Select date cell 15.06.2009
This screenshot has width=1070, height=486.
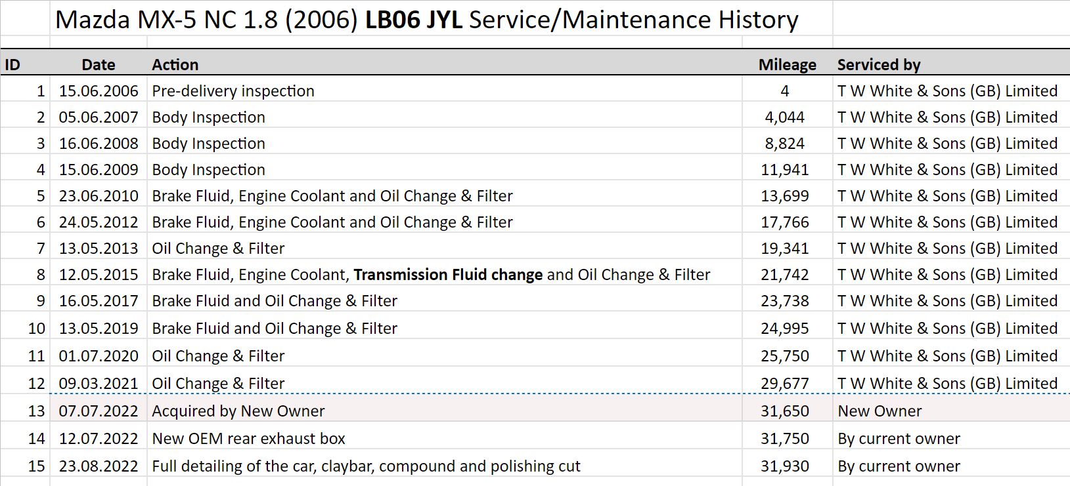pos(99,169)
